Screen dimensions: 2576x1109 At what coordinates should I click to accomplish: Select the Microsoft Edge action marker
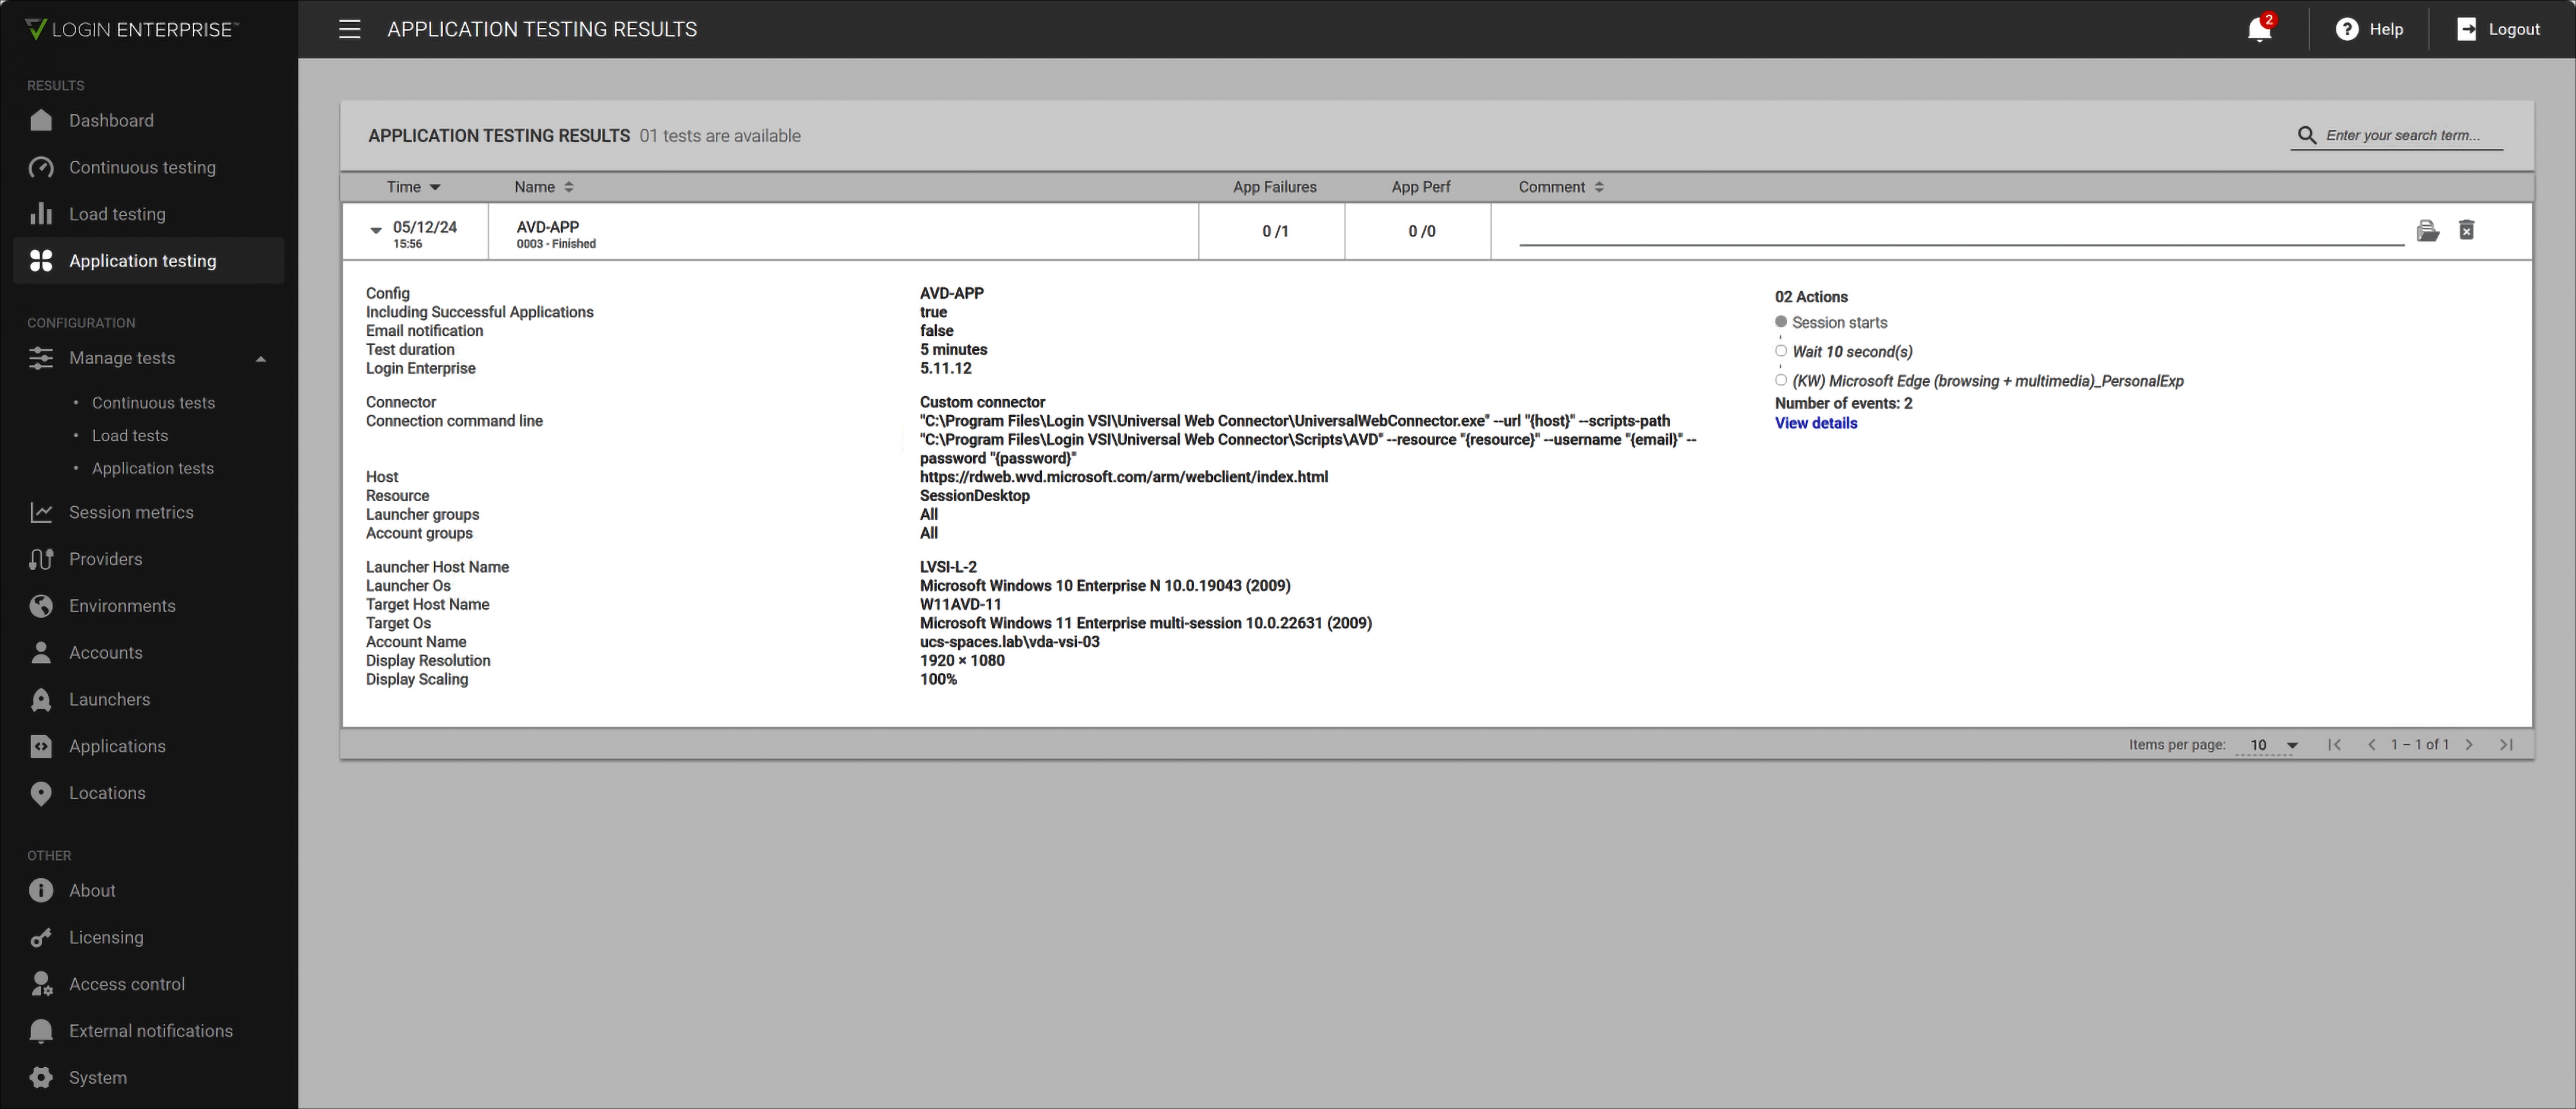point(1780,380)
